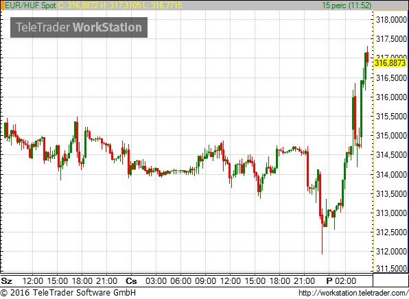Click the 313,5000 price axis label
This screenshot has height=299, width=409.
(391, 193)
